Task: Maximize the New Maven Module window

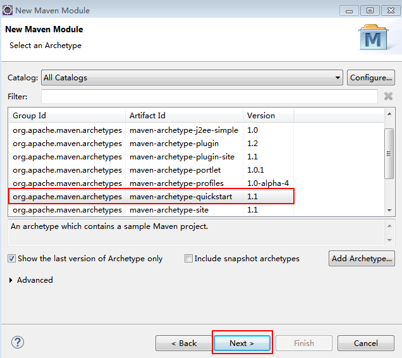Action: [370, 11]
